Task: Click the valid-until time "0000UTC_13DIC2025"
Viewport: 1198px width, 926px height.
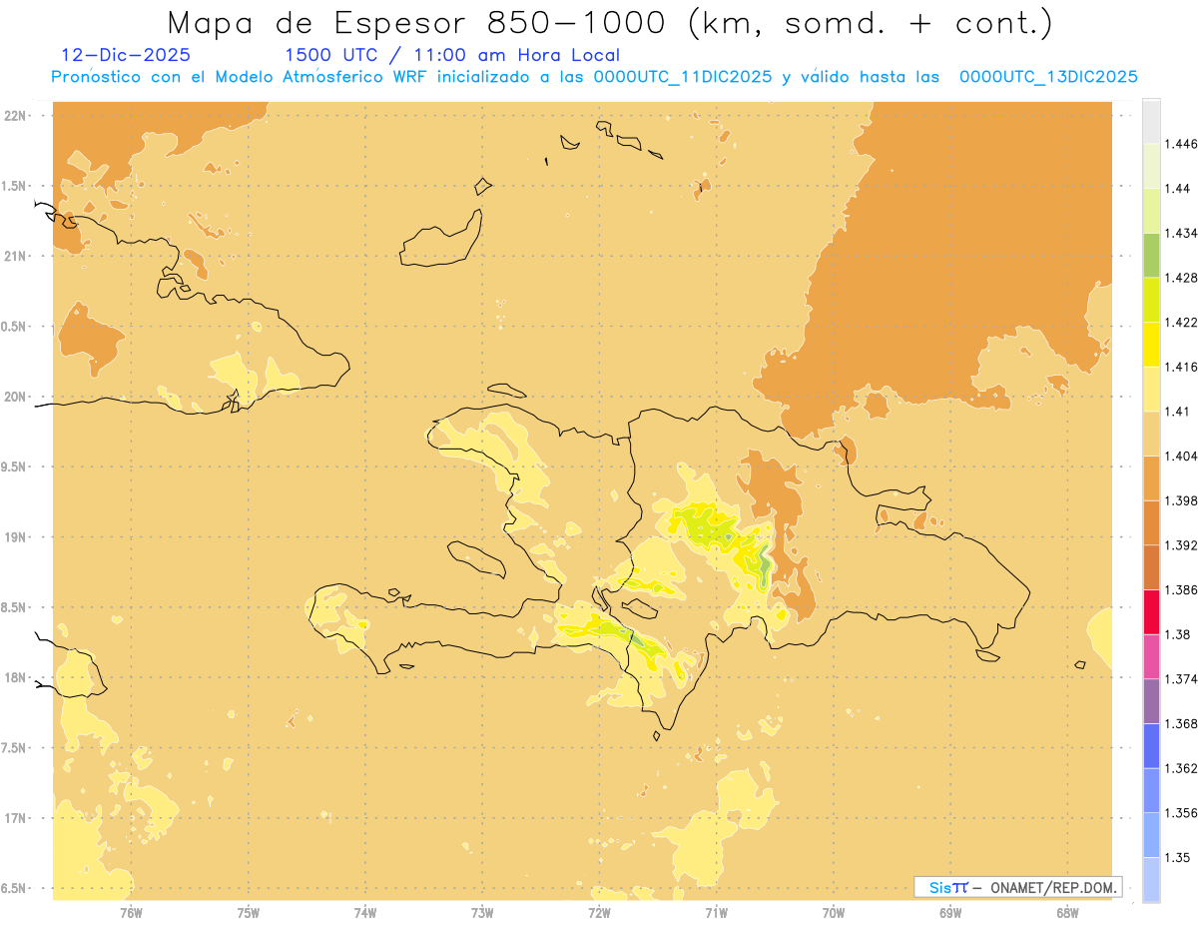Action: [1048, 77]
